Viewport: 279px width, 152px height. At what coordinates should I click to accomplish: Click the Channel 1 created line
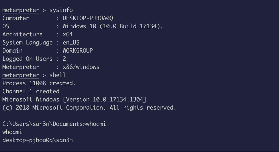pyautogui.click(x=32, y=91)
